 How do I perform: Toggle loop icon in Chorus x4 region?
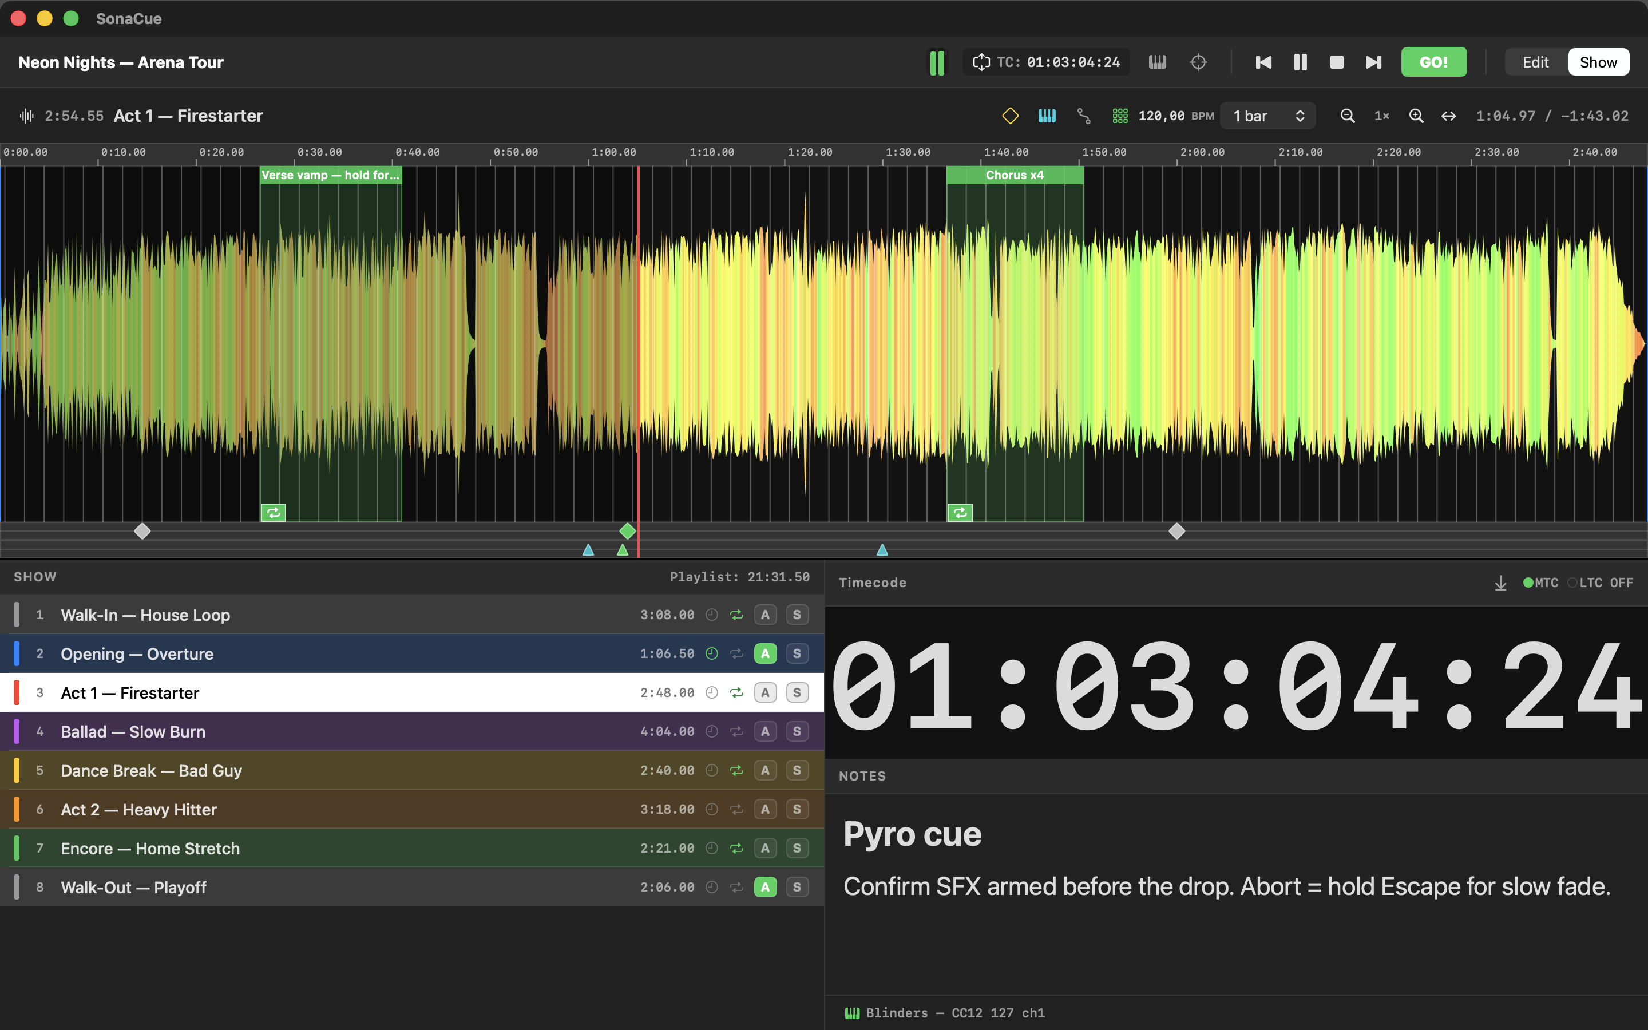pyautogui.click(x=960, y=512)
